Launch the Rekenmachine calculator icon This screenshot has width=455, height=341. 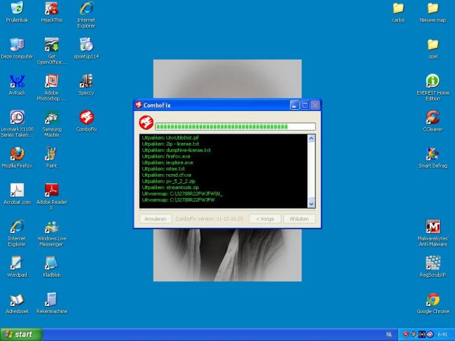(51, 303)
